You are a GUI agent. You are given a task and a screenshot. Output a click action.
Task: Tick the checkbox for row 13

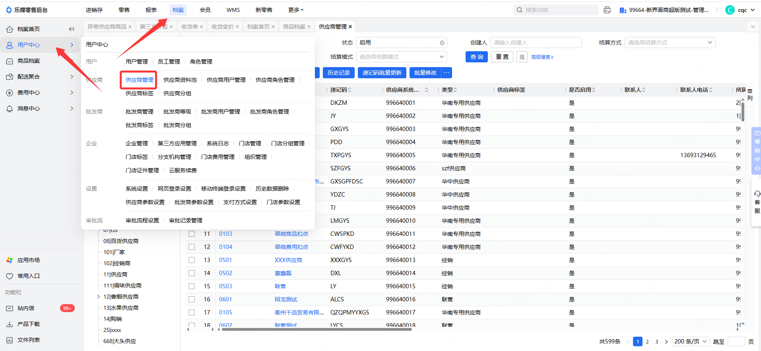192,260
